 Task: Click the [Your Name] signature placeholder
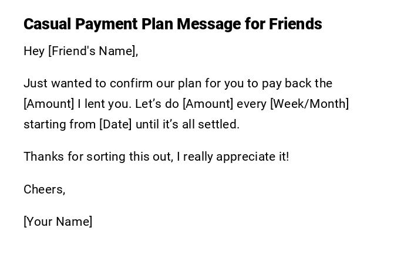pos(58,222)
